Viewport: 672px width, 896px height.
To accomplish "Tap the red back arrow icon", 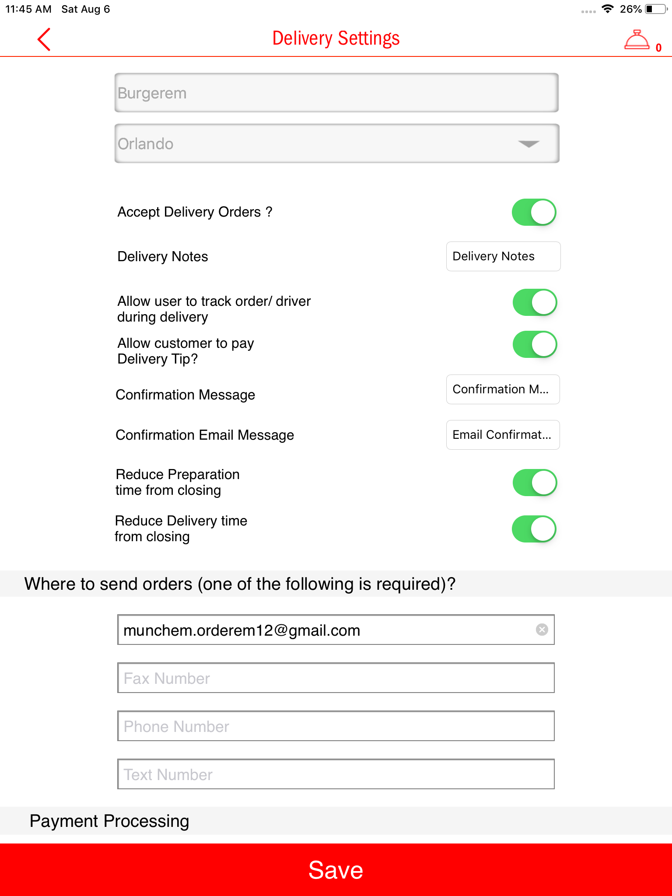I will (x=44, y=39).
